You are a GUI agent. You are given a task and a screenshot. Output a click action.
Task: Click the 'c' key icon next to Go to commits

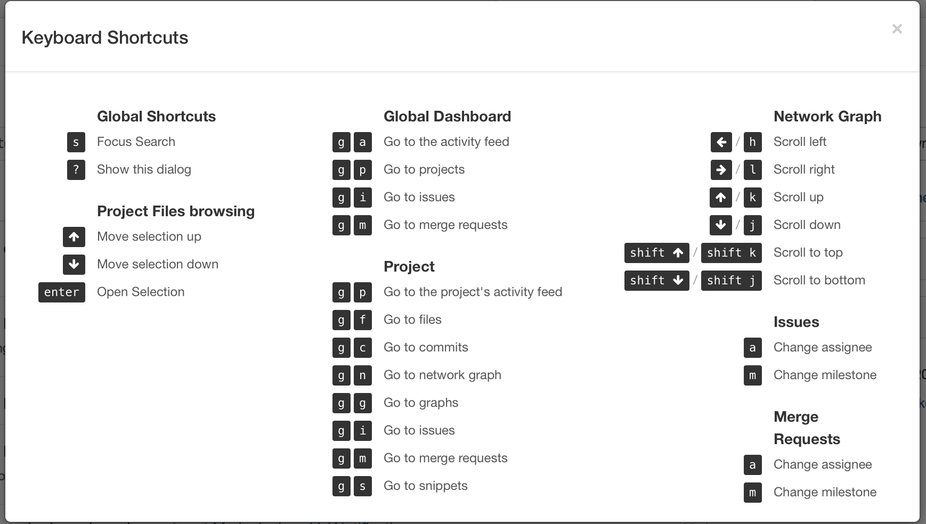click(x=362, y=348)
